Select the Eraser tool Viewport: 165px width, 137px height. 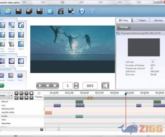point(12,26)
